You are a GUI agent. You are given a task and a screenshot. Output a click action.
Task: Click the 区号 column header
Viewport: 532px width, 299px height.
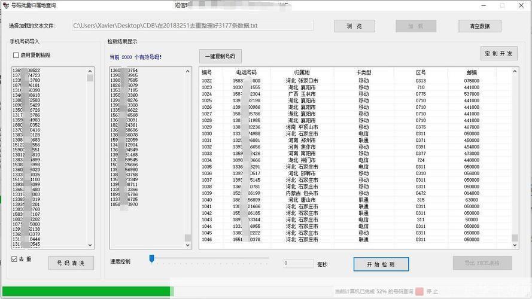pos(421,72)
